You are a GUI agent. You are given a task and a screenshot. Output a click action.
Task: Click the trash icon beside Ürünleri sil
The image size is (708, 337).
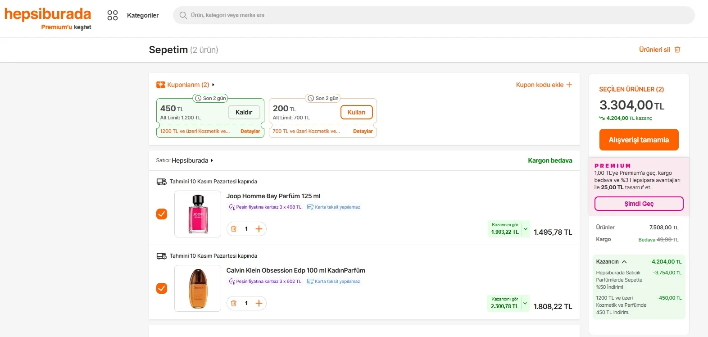677,50
